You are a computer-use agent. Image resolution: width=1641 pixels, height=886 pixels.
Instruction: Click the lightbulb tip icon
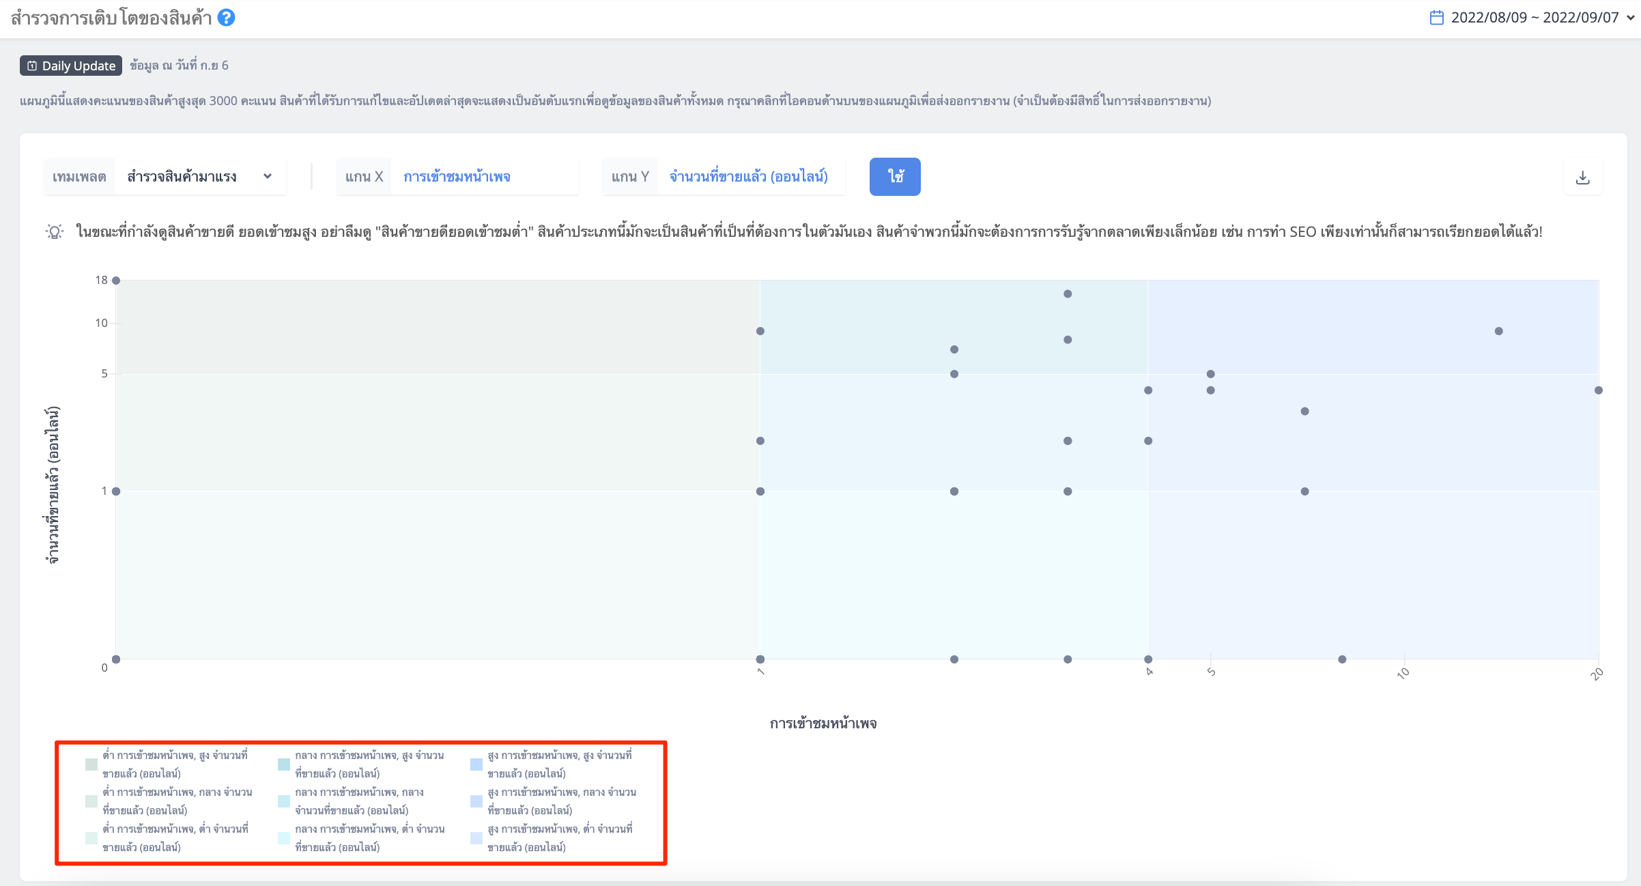[x=55, y=232]
